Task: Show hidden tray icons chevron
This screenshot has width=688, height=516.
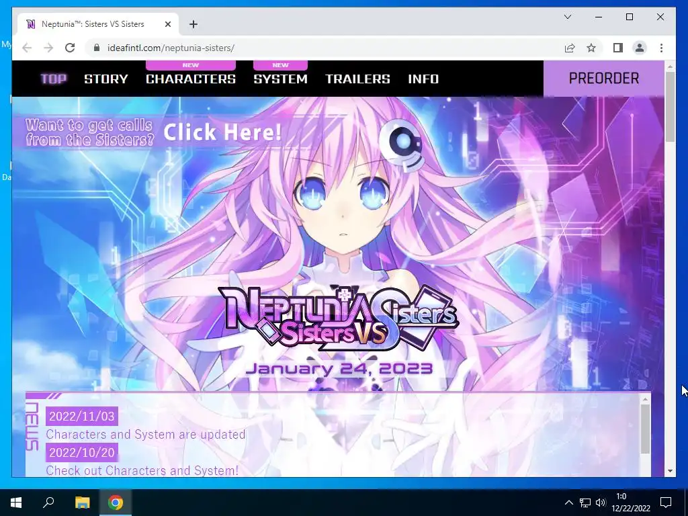Action: 568,503
